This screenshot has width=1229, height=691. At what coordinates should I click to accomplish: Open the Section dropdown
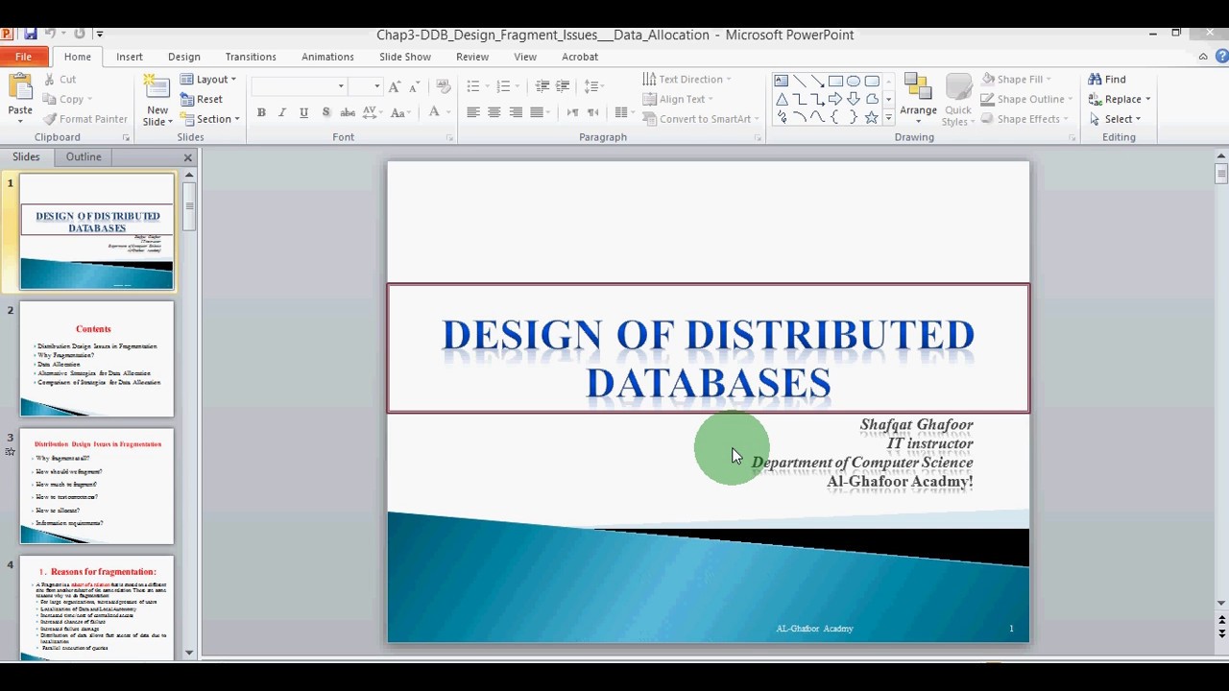pyautogui.click(x=210, y=119)
